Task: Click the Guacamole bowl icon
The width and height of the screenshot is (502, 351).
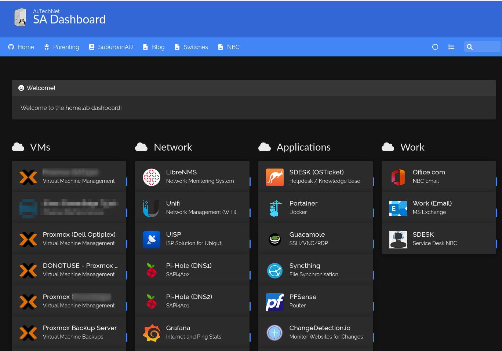Action: pyautogui.click(x=274, y=240)
